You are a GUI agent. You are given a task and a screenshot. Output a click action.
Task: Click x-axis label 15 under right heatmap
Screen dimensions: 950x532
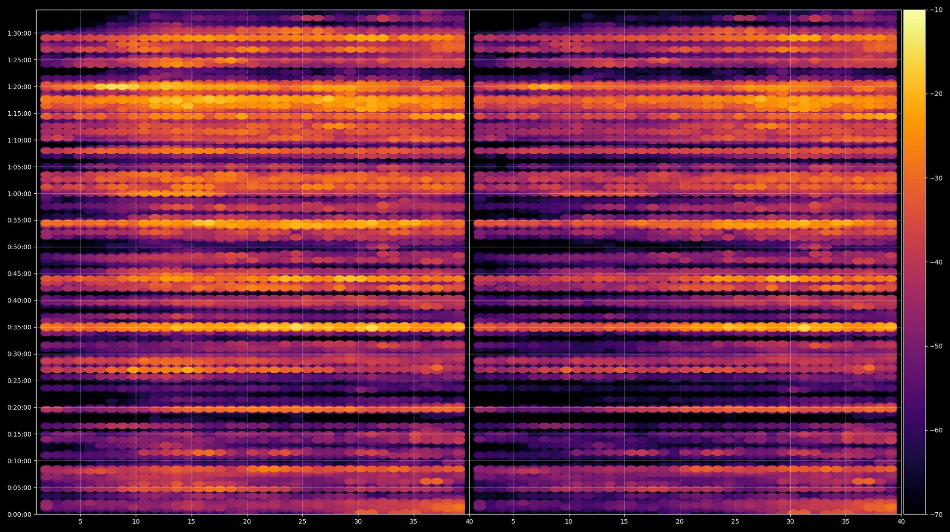pyautogui.click(x=624, y=522)
